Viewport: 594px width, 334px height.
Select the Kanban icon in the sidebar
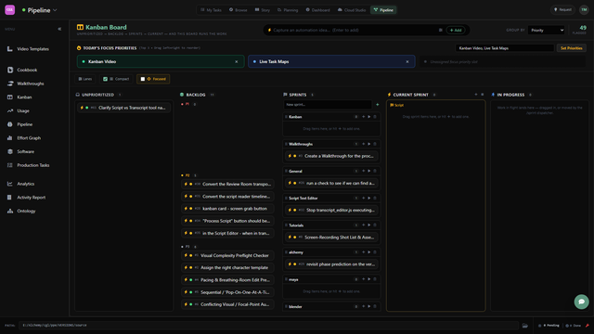[10, 96]
